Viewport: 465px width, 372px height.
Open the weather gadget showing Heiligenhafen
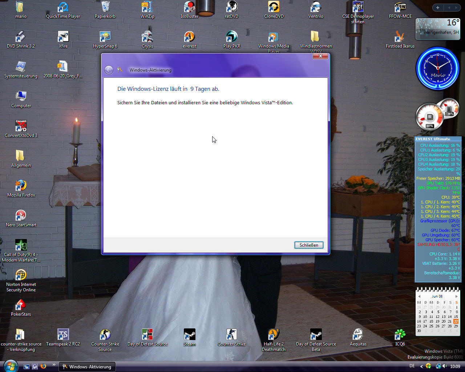pyautogui.click(x=438, y=29)
